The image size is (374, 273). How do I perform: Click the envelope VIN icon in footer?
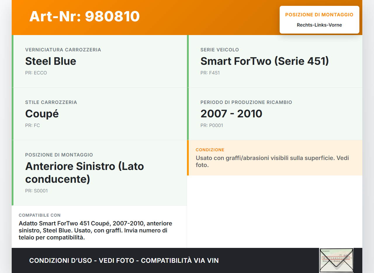pyautogui.click(x=336, y=260)
